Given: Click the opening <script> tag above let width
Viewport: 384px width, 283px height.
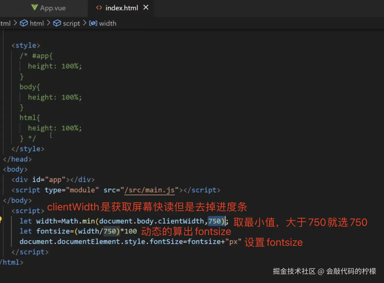Looking at the screenshot, I should pyautogui.click(x=28, y=211).
